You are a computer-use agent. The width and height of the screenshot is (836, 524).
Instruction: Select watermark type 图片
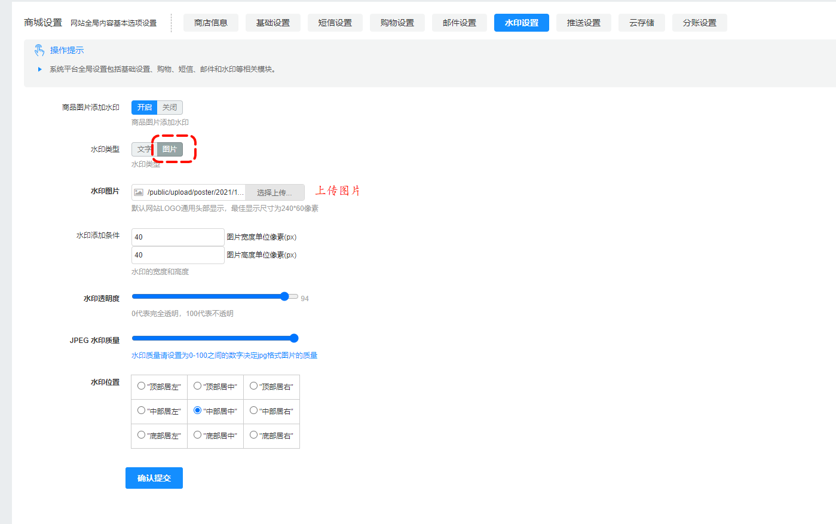point(169,149)
